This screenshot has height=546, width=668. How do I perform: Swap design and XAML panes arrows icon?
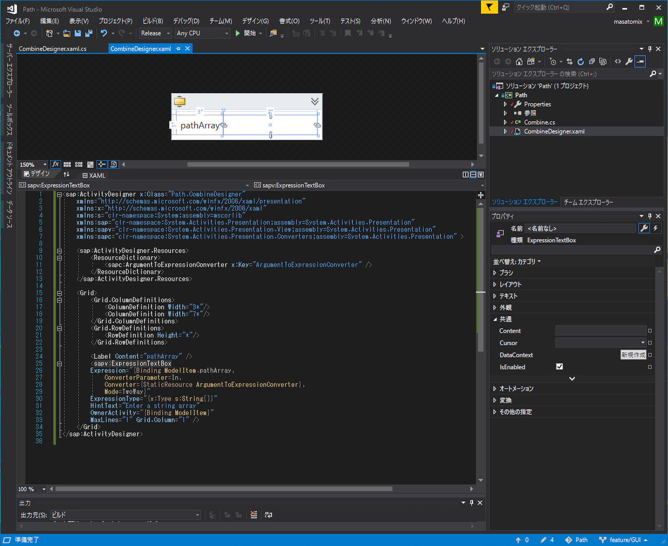pos(66,174)
